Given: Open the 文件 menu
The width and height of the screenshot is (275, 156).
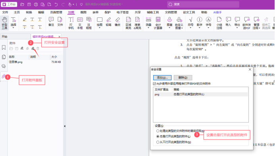Looking at the screenshot, I should point(5,12).
